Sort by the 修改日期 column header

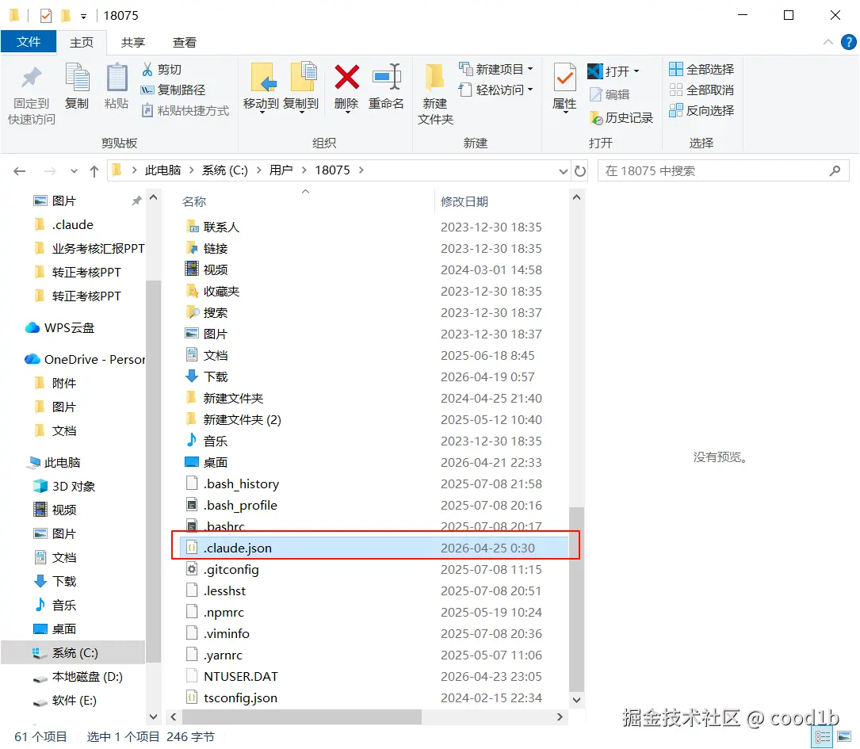(x=464, y=202)
